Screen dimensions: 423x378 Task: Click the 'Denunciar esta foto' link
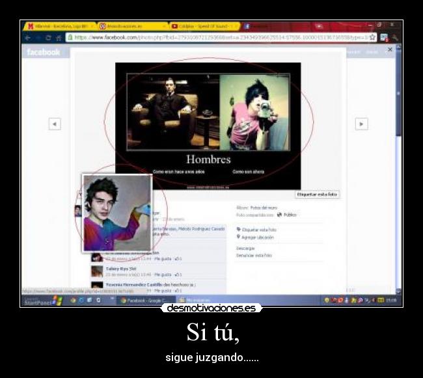[x=254, y=255]
